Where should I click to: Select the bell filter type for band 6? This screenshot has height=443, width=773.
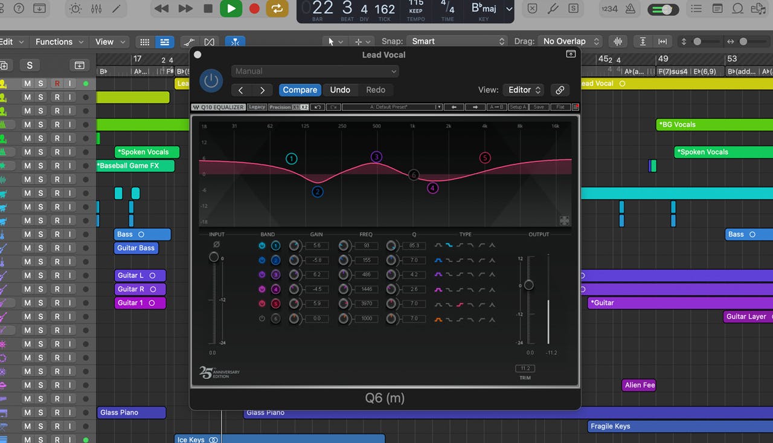coord(438,319)
